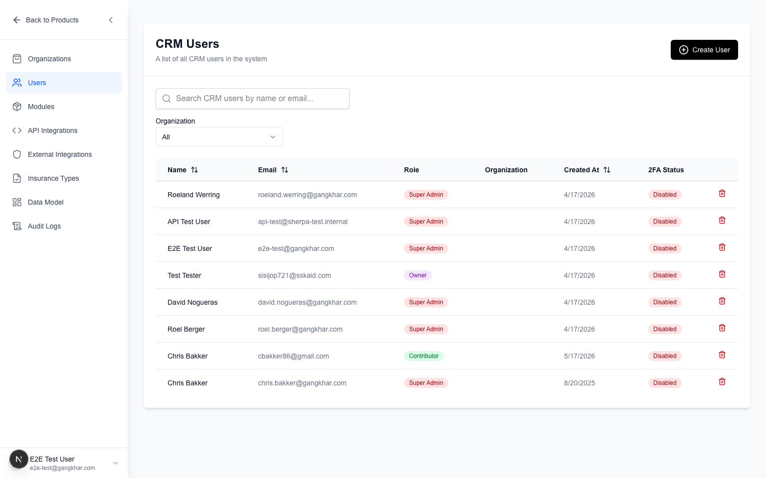Click the Data Model grid icon
The width and height of the screenshot is (766, 478).
click(17, 202)
